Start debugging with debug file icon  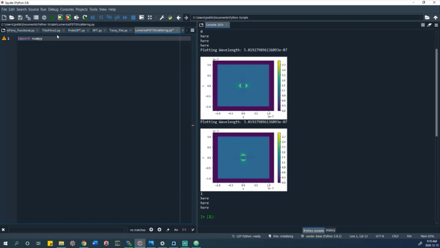point(93,17)
